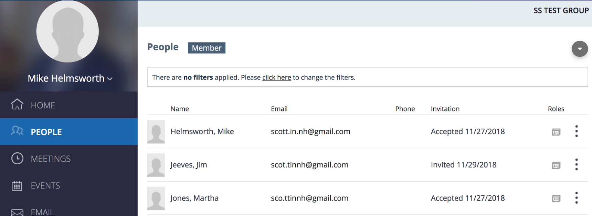This screenshot has height=216, width=592.
Task: Open three-dot menu for Jeeves, Jim
Action: [x=577, y=164]
